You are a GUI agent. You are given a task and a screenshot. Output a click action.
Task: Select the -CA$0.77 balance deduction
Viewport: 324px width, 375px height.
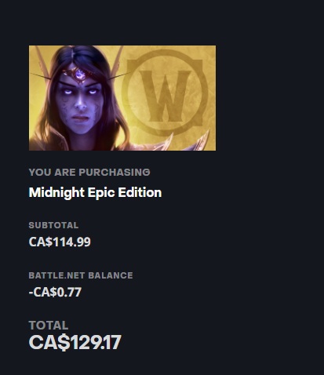click(x=55, y=292)
